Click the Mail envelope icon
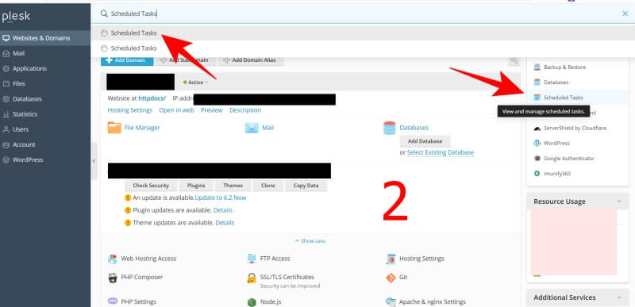635x307 pixels. pos(252,128)
